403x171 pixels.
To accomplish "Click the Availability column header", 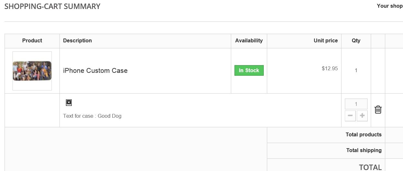I will pos(249,41).
